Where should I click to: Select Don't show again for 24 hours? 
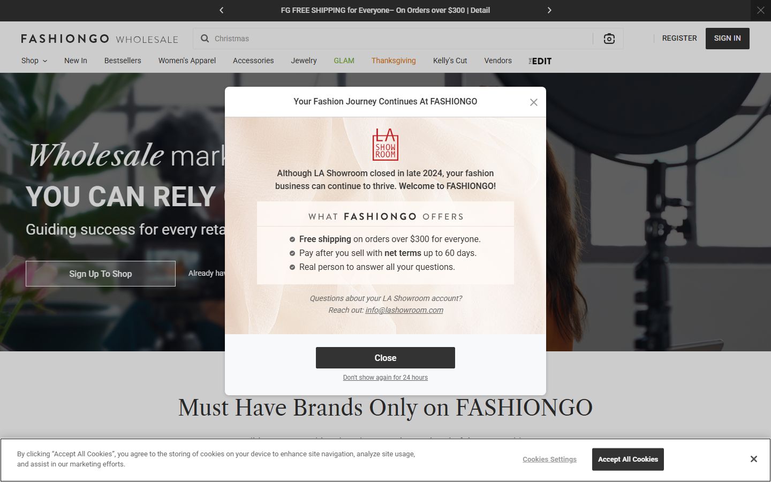pyautogui.click(x=385, y=378)
